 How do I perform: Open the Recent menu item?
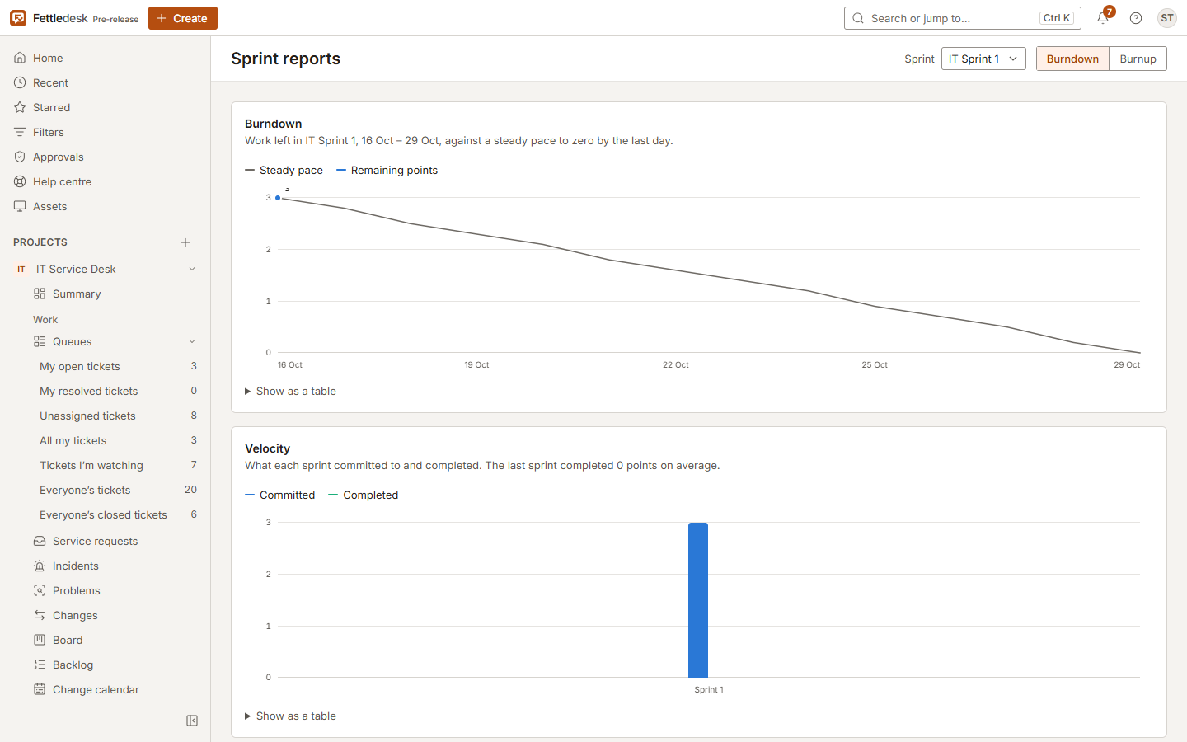105,82
